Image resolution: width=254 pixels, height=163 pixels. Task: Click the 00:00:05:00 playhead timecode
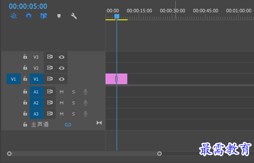pos(28,6)
